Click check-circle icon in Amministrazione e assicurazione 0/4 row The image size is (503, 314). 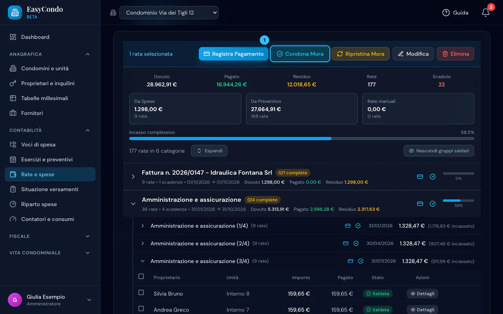(433, 204)
